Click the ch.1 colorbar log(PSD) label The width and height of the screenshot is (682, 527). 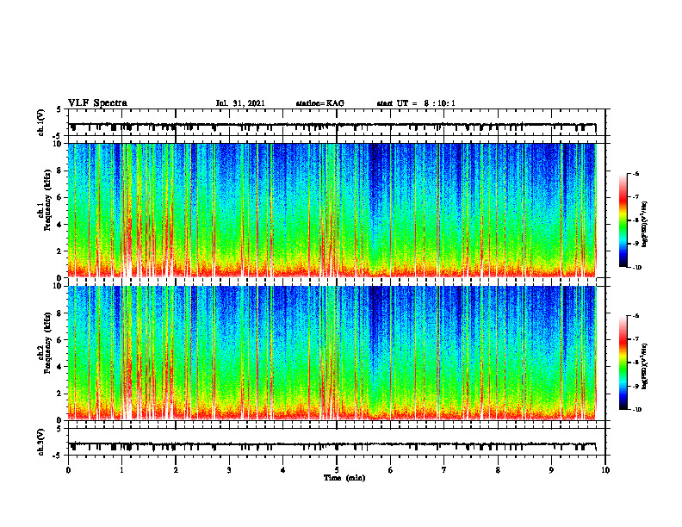[645, 224]
